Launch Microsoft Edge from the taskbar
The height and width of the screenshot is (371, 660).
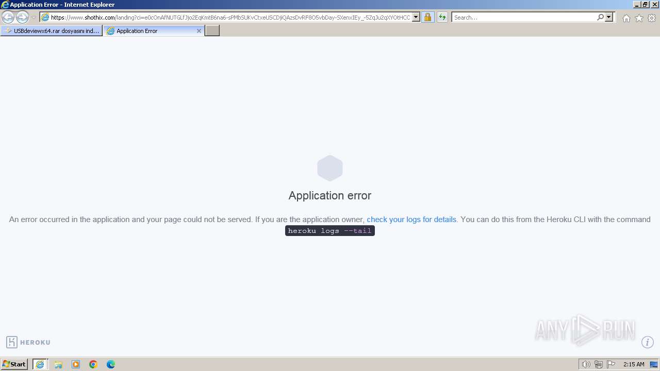(x=111, y=364)
